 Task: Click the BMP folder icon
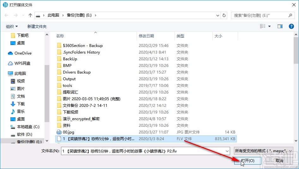point(59,65)
